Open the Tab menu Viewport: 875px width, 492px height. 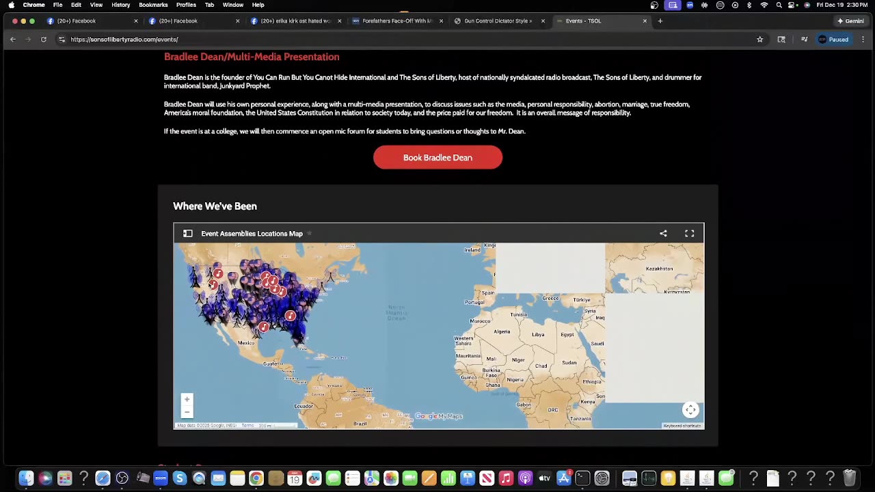click(209, 5)
